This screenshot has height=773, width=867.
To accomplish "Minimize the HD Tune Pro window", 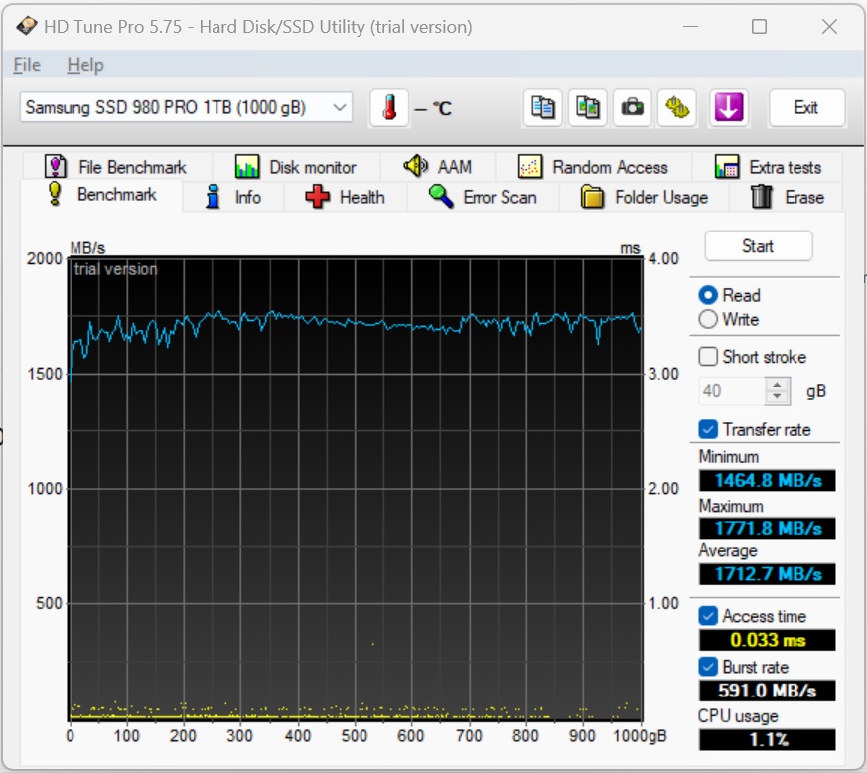I will click(690, 26).
